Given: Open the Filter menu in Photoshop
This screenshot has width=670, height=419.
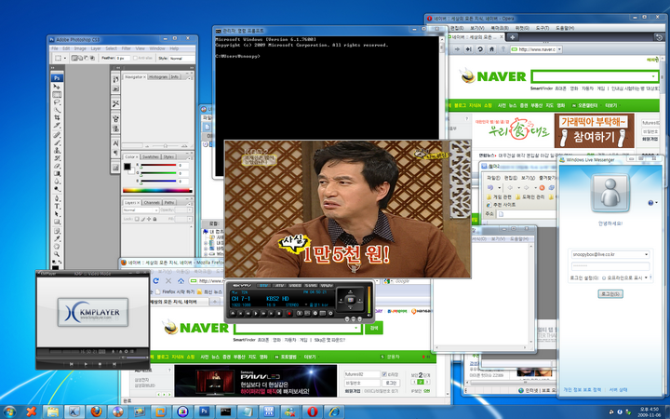Looking at the screenshot, I should 126,48.
